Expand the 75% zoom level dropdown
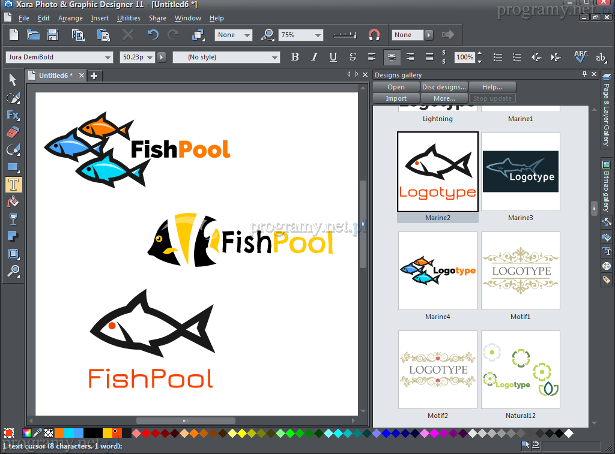Screen dimensions: 615x454 [x=317, y=35]
